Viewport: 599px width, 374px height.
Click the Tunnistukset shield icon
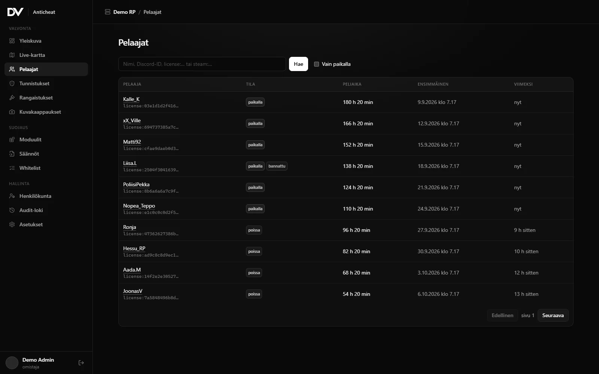point(12,83)
